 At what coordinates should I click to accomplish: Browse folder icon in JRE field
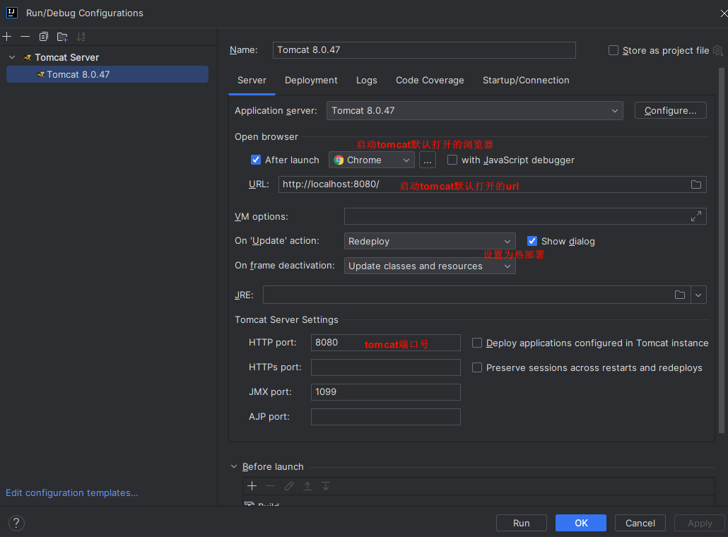tap(680, 295)
